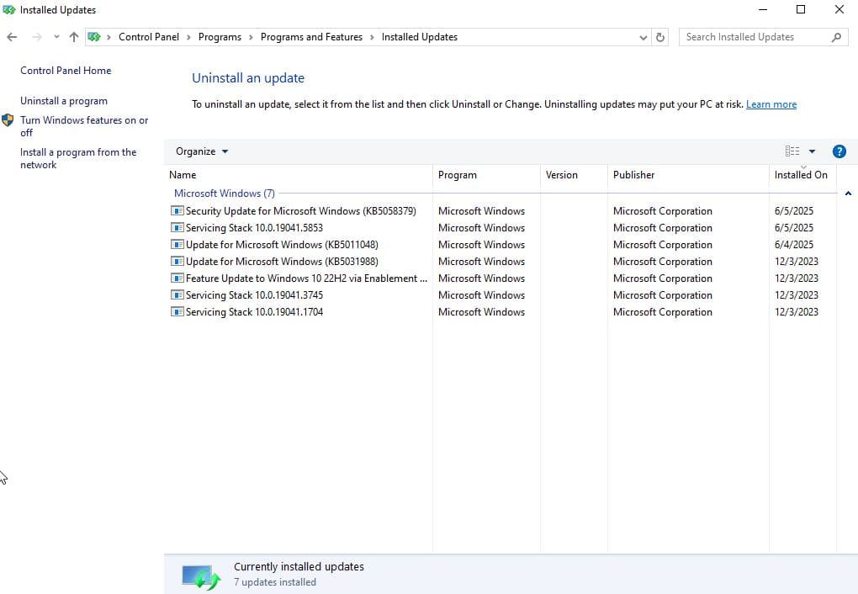Click the search magnifier icon
The width and height of the screenshot is (858, 594).
[x=836, y=37]
